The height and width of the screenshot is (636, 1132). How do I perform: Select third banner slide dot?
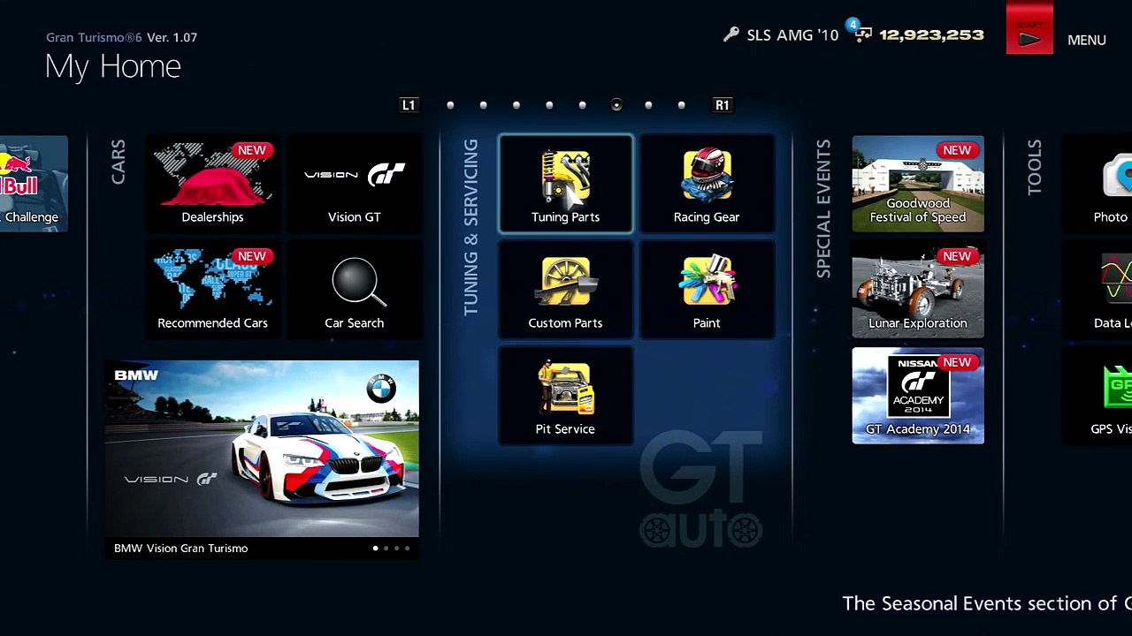tap(396, 549)
